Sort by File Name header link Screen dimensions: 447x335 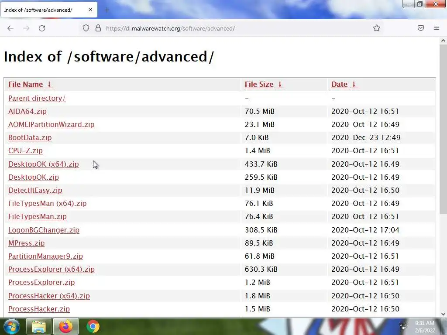(x=25, y=84)
